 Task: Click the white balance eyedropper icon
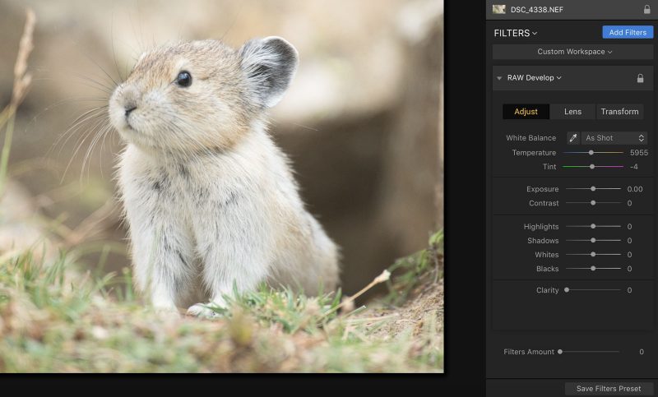tap(572, 138)
